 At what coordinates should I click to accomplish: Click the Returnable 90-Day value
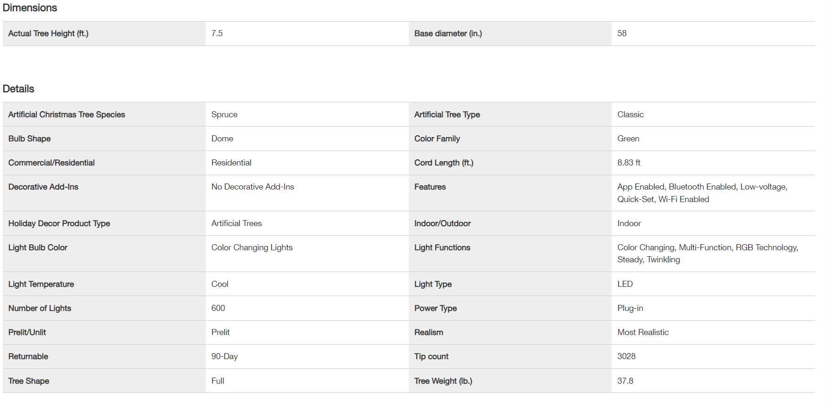coord(225,356)
